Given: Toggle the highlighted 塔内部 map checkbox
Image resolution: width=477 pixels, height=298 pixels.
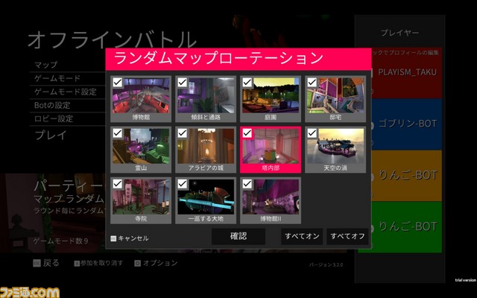Looking at the screenshot, I should (247, 133).
